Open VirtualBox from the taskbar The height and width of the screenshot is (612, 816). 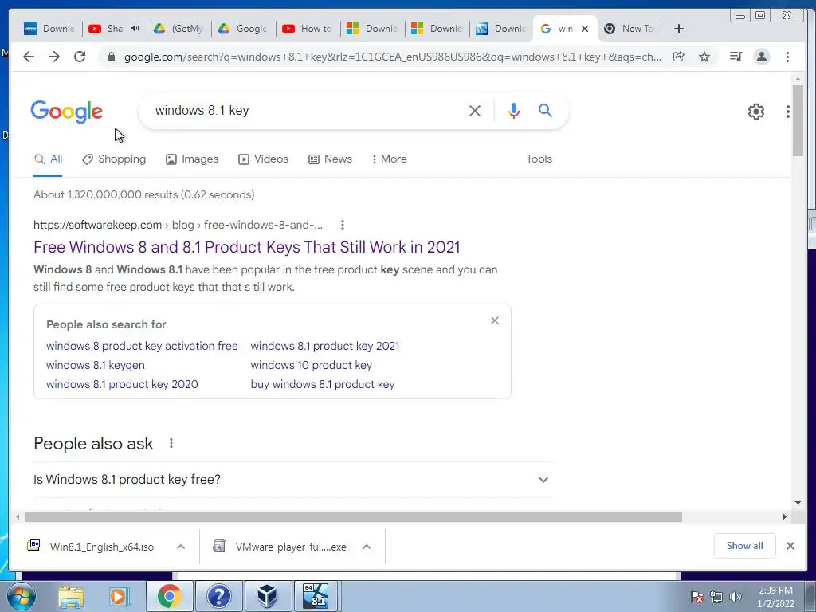tap(268, 597)
